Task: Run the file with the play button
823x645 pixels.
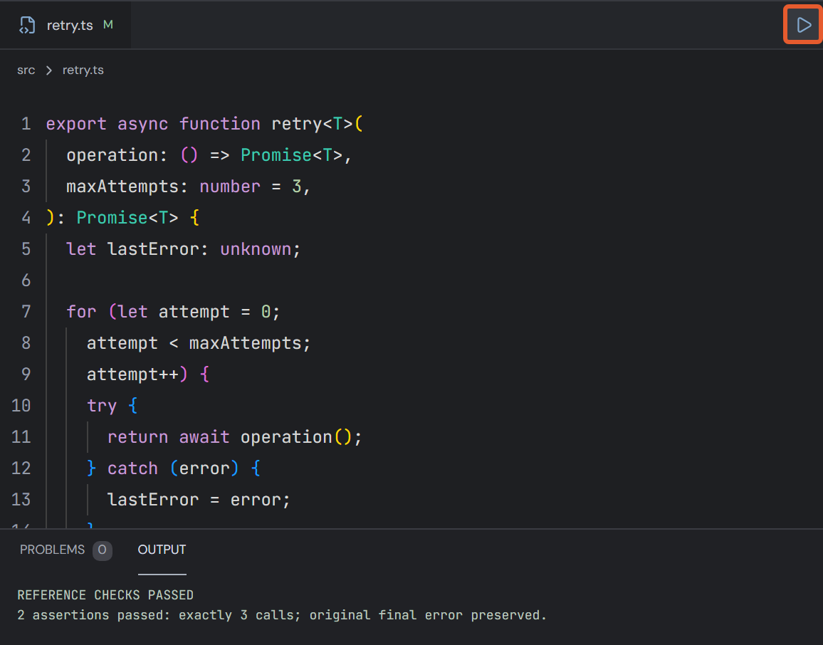Action: [803, 25]
